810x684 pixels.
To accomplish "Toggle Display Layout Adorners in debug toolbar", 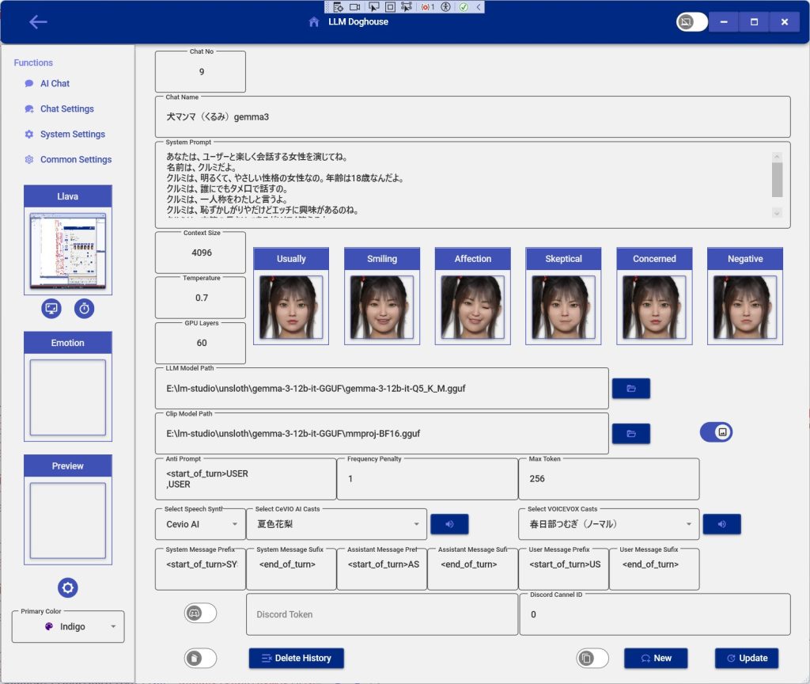I will [x=391, y=6].
